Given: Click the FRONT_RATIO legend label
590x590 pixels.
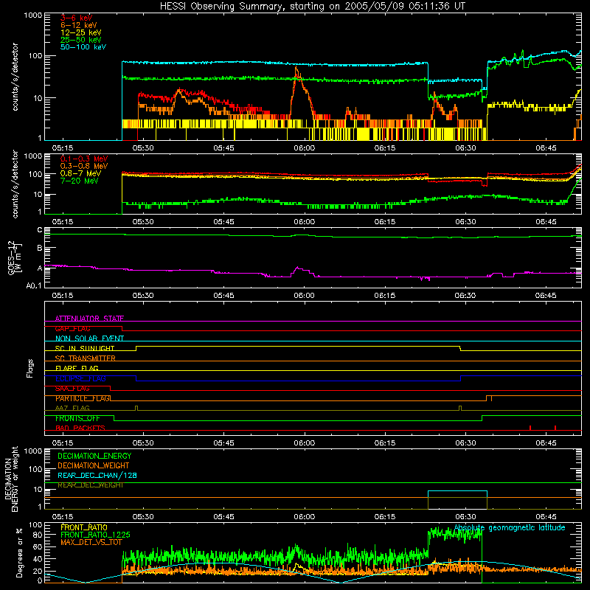Looking at the screenshot, I should pyautogui.click(x=84, y=527).
